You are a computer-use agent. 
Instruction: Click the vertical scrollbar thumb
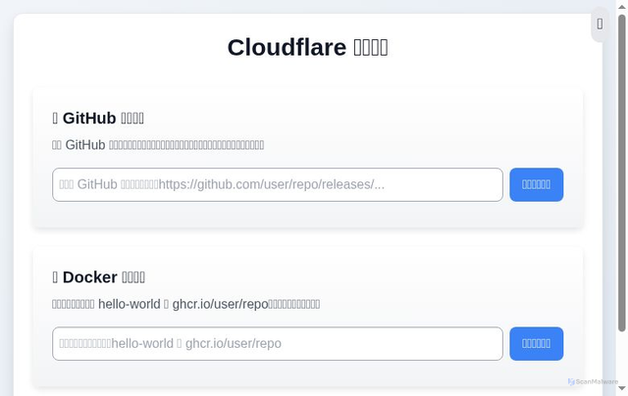point(621,173)
